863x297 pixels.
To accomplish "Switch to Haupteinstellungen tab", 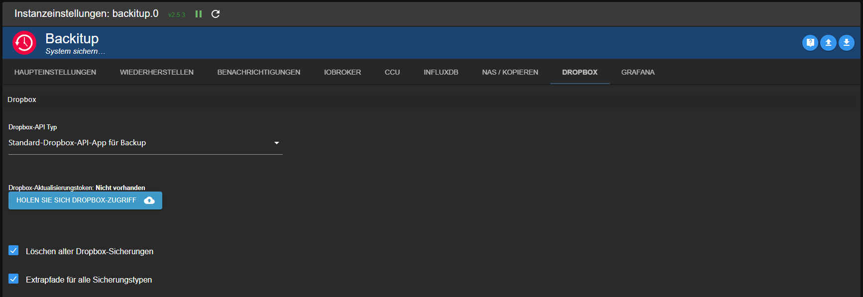I will click(55, 72).
